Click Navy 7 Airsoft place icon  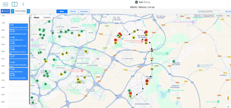[x=218, y=102]
